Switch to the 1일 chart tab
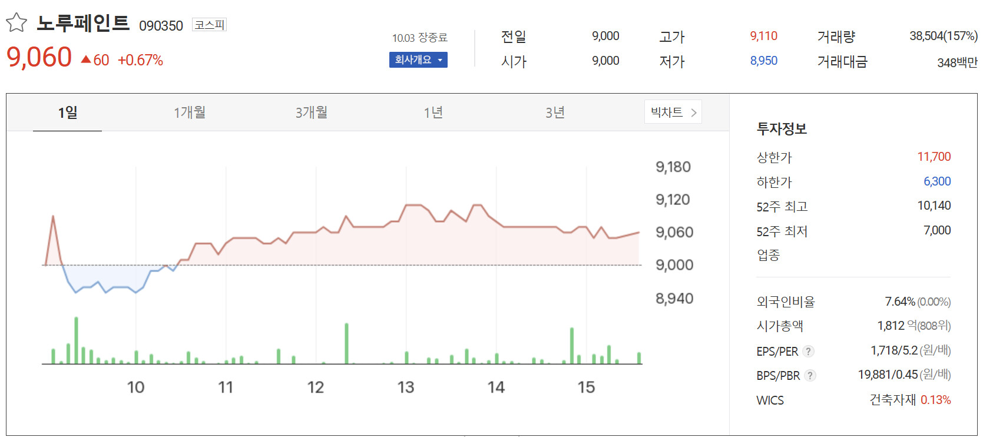The image size is (983, 437). 67,112
